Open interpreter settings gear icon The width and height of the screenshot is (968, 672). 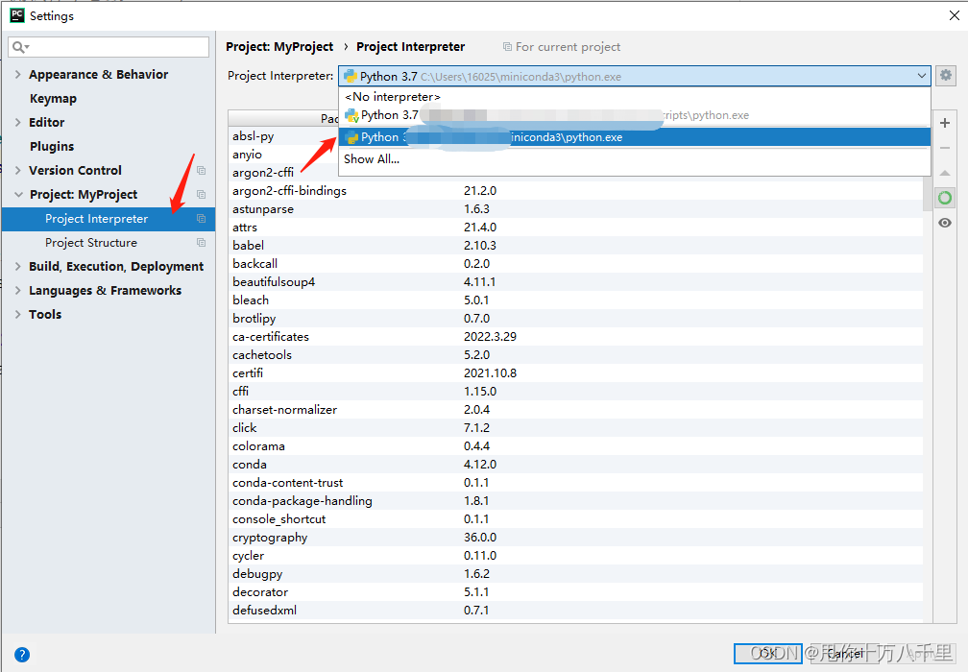tap(945, 76)
